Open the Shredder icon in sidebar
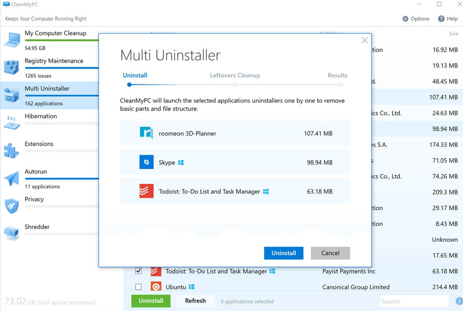This screenshot has width=463, height=311. [12, 233]
